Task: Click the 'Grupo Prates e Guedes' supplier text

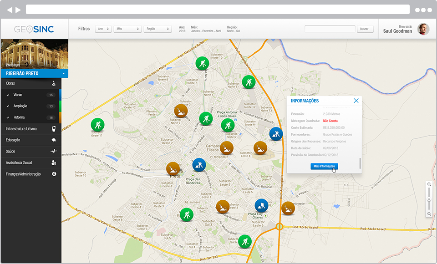Action: tap(337, 135)
